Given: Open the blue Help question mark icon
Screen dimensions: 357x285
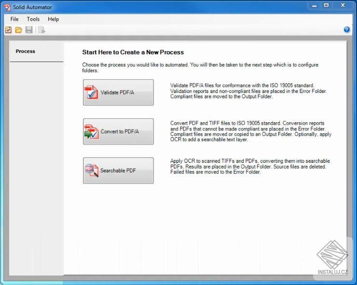Looking at the screenshot, I should click(x=347, y=29).
